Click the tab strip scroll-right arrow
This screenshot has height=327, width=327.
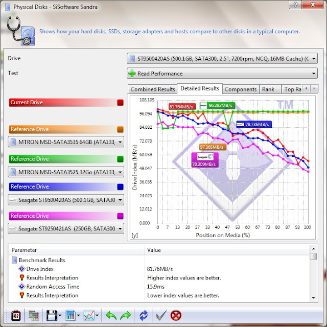314,88
